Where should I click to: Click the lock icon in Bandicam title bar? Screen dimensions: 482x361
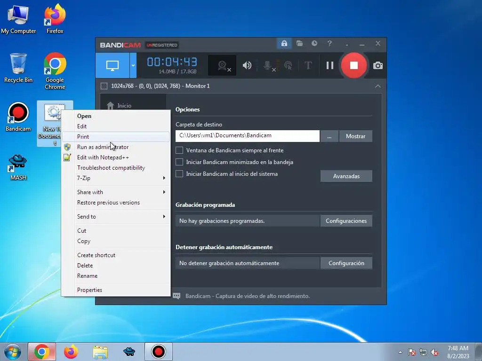click(x=284, y=44)
